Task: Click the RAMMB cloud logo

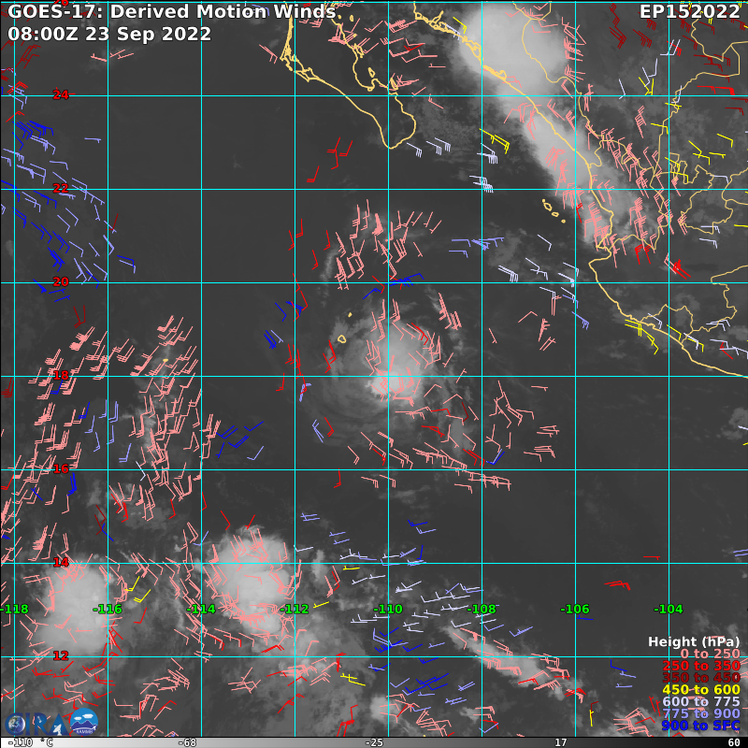Action: pos(84,722)
